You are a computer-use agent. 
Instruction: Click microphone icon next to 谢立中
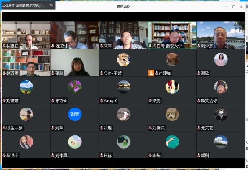click(53, 46)
